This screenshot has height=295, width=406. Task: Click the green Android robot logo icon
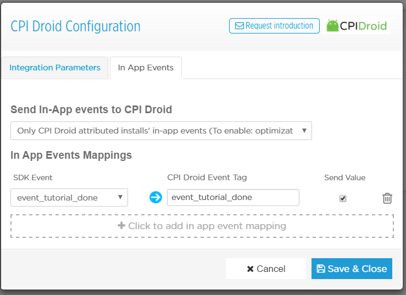click(332, 26)
